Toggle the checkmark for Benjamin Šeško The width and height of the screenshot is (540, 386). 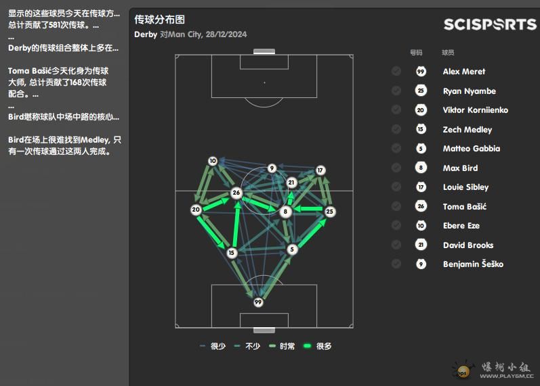[x=396, y=264]
